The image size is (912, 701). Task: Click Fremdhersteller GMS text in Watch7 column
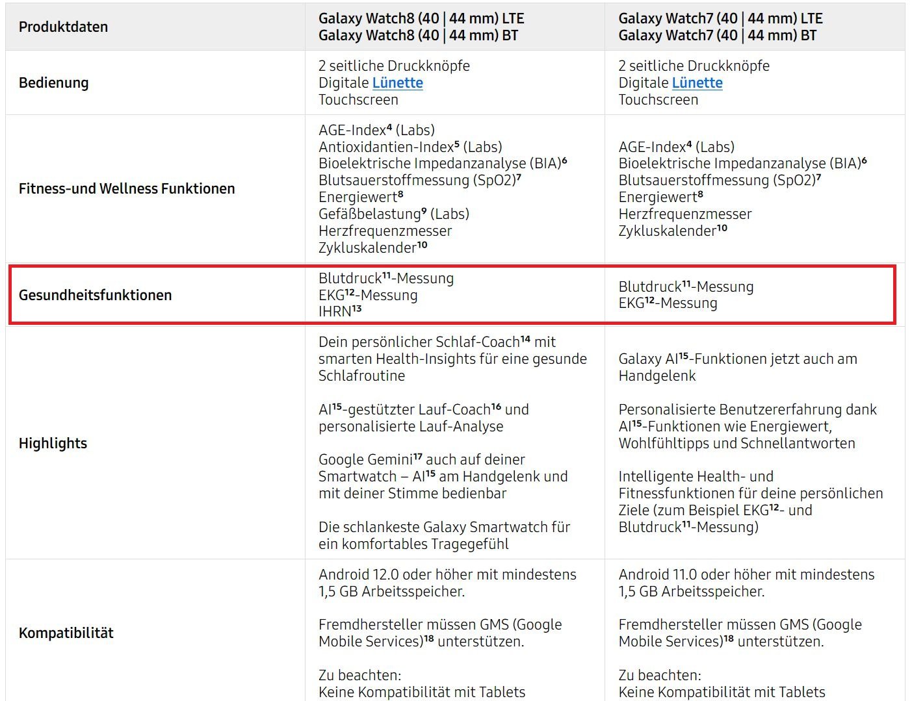click(740, 633)
